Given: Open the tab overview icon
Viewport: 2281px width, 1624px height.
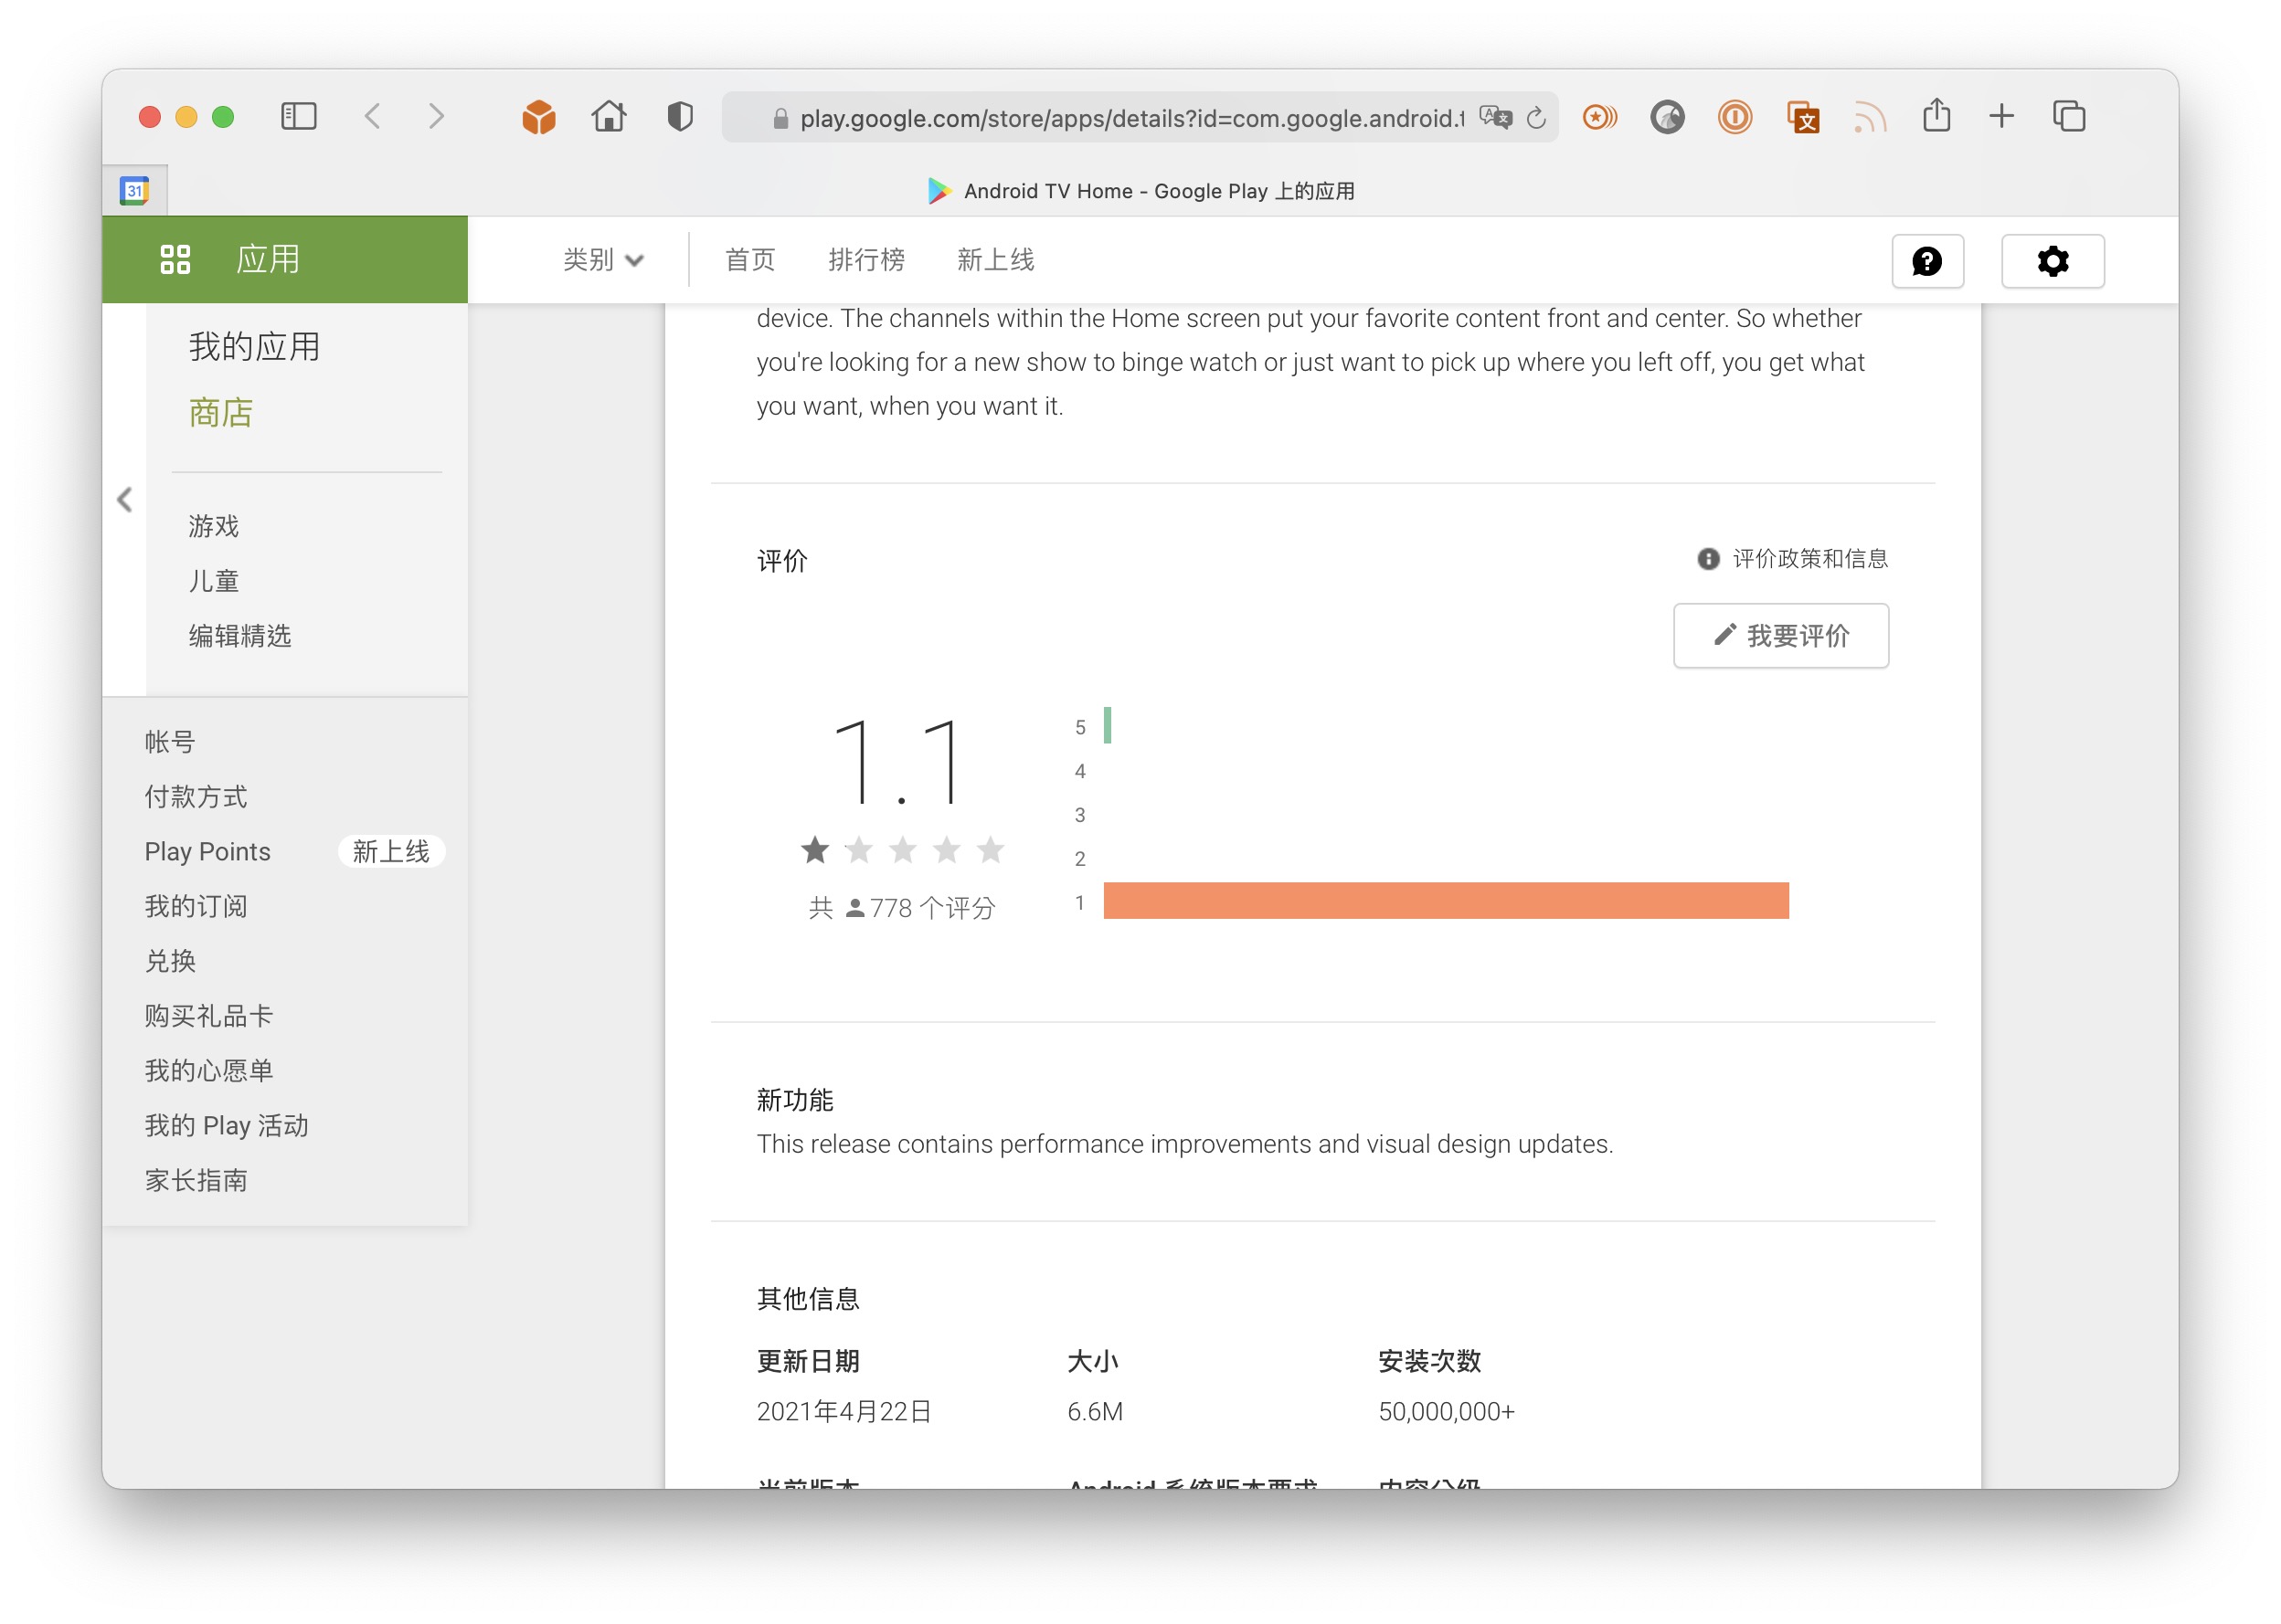Looking at the screenshot, I should [2068, 117].
